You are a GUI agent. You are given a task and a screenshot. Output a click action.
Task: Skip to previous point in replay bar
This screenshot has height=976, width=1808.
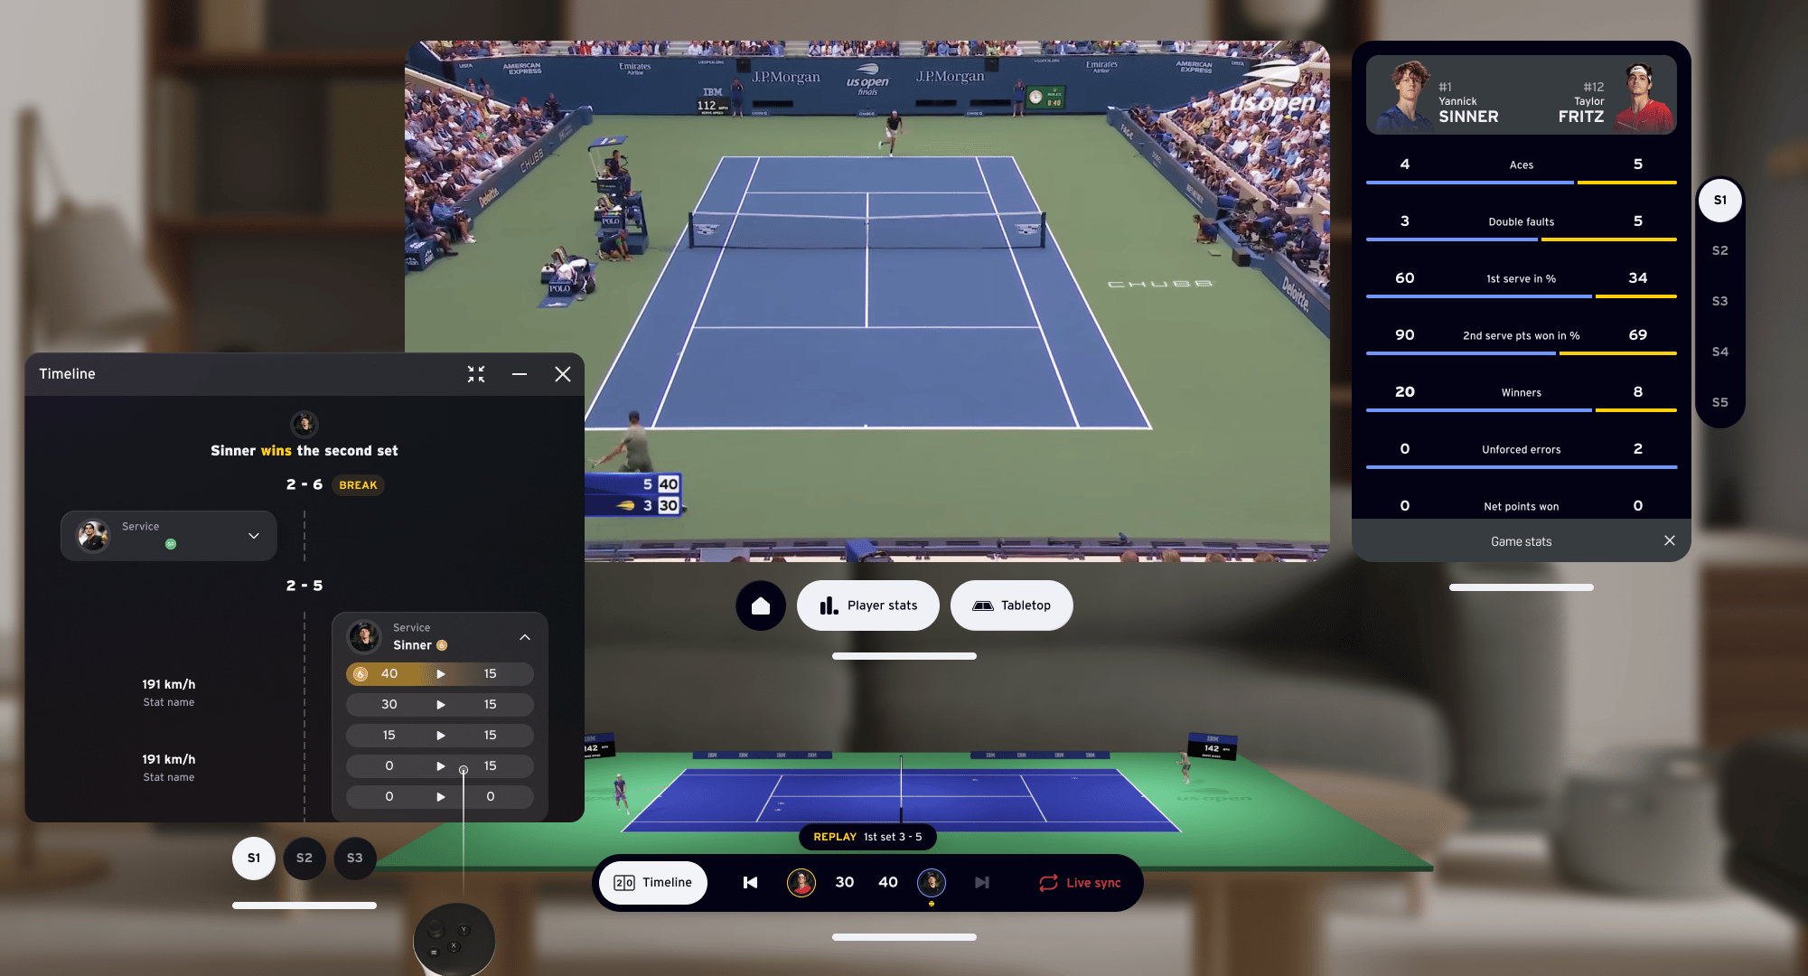coord(750,882)
